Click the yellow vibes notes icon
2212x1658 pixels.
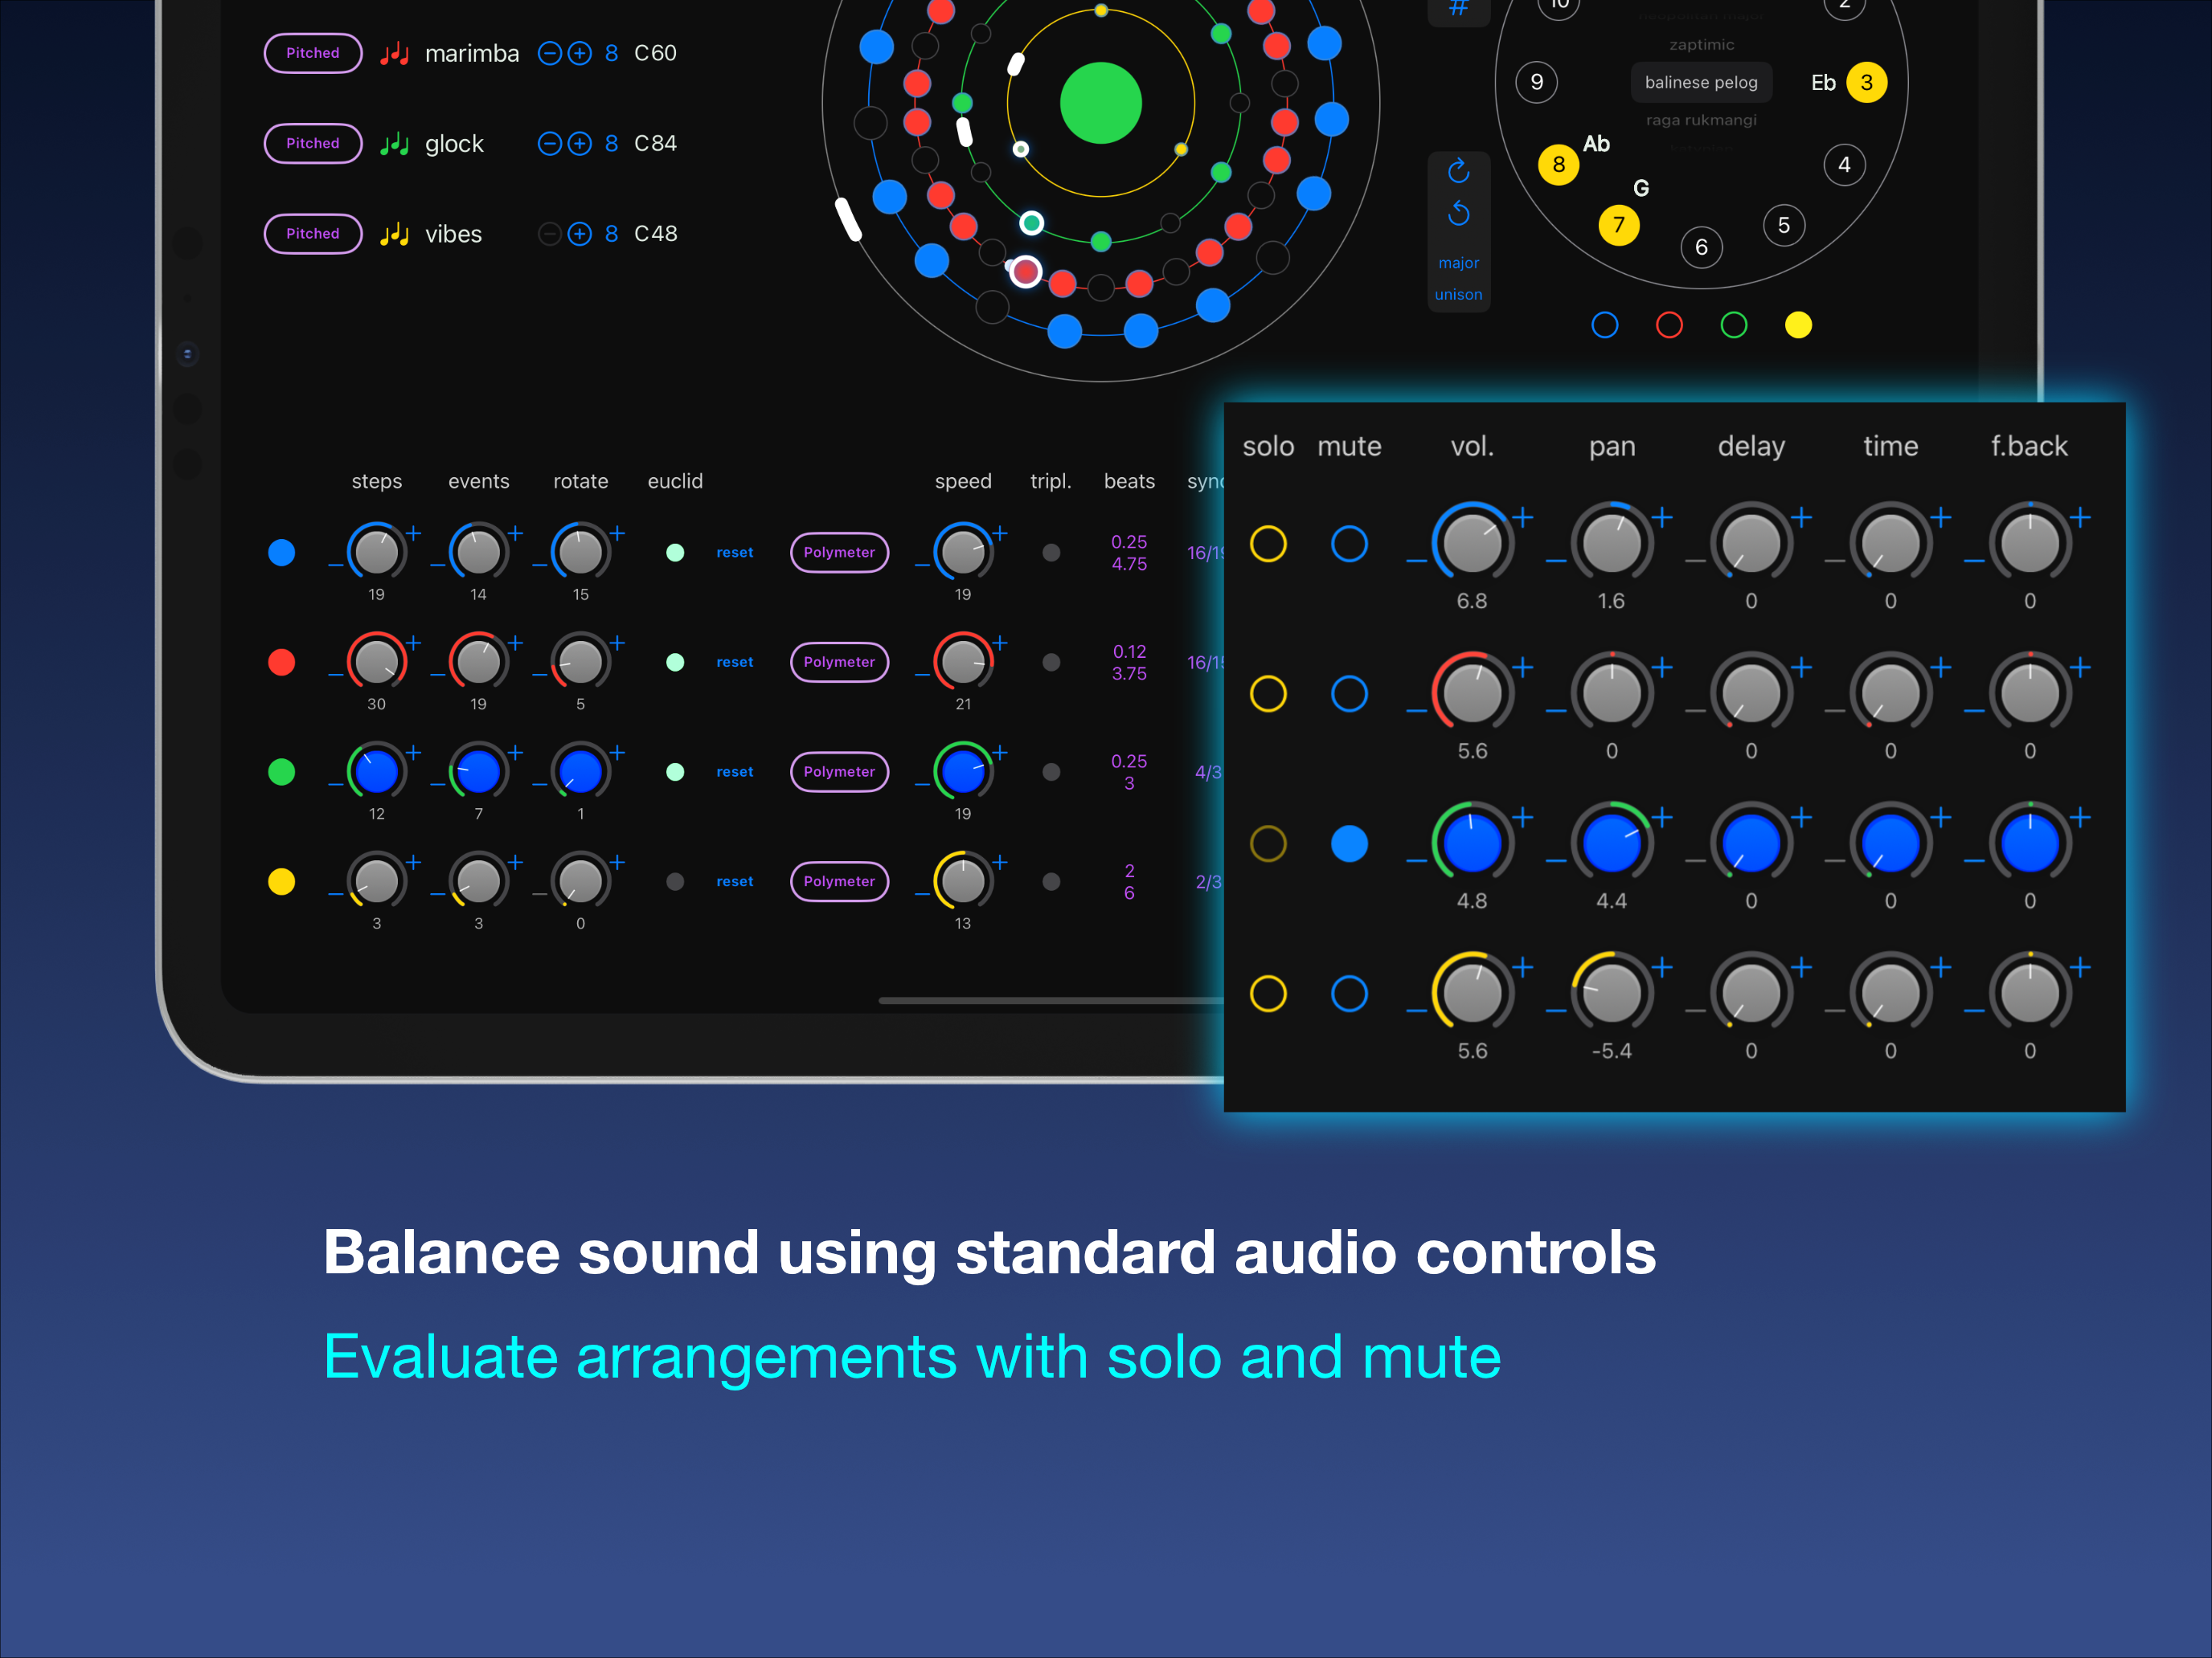(x=394, y=234)
